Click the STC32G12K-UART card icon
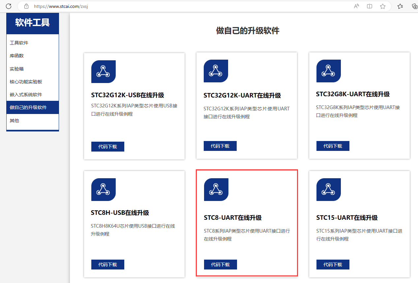This screenshot has height=283, width=418. (x=216, y=71)
